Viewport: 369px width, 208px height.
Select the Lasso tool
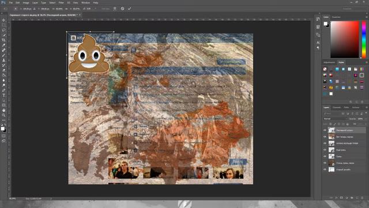tap(3, 30)
